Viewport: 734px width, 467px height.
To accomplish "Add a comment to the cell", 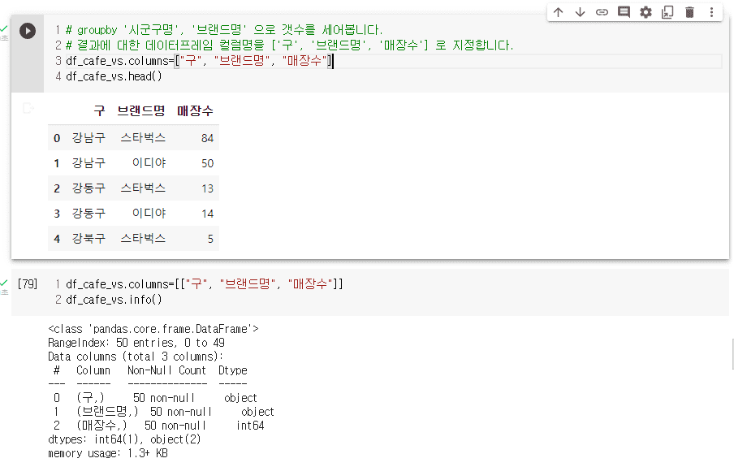I will point(624,12).
